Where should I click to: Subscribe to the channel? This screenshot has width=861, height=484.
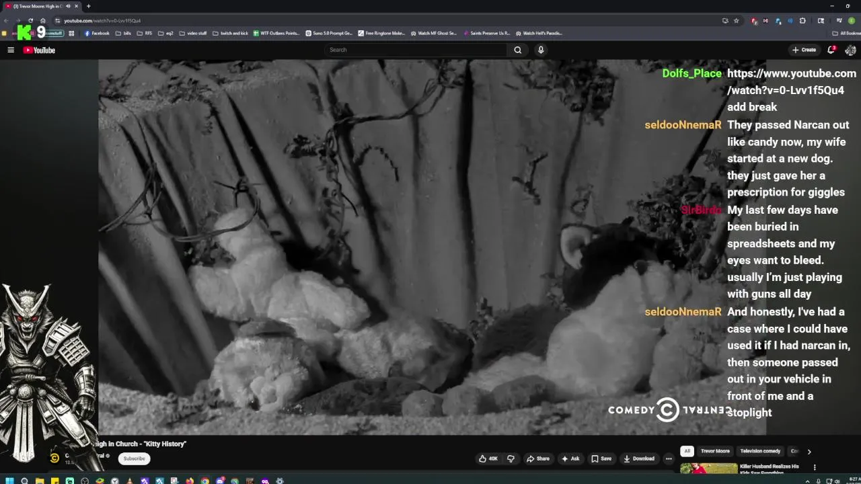pos(134,458)
